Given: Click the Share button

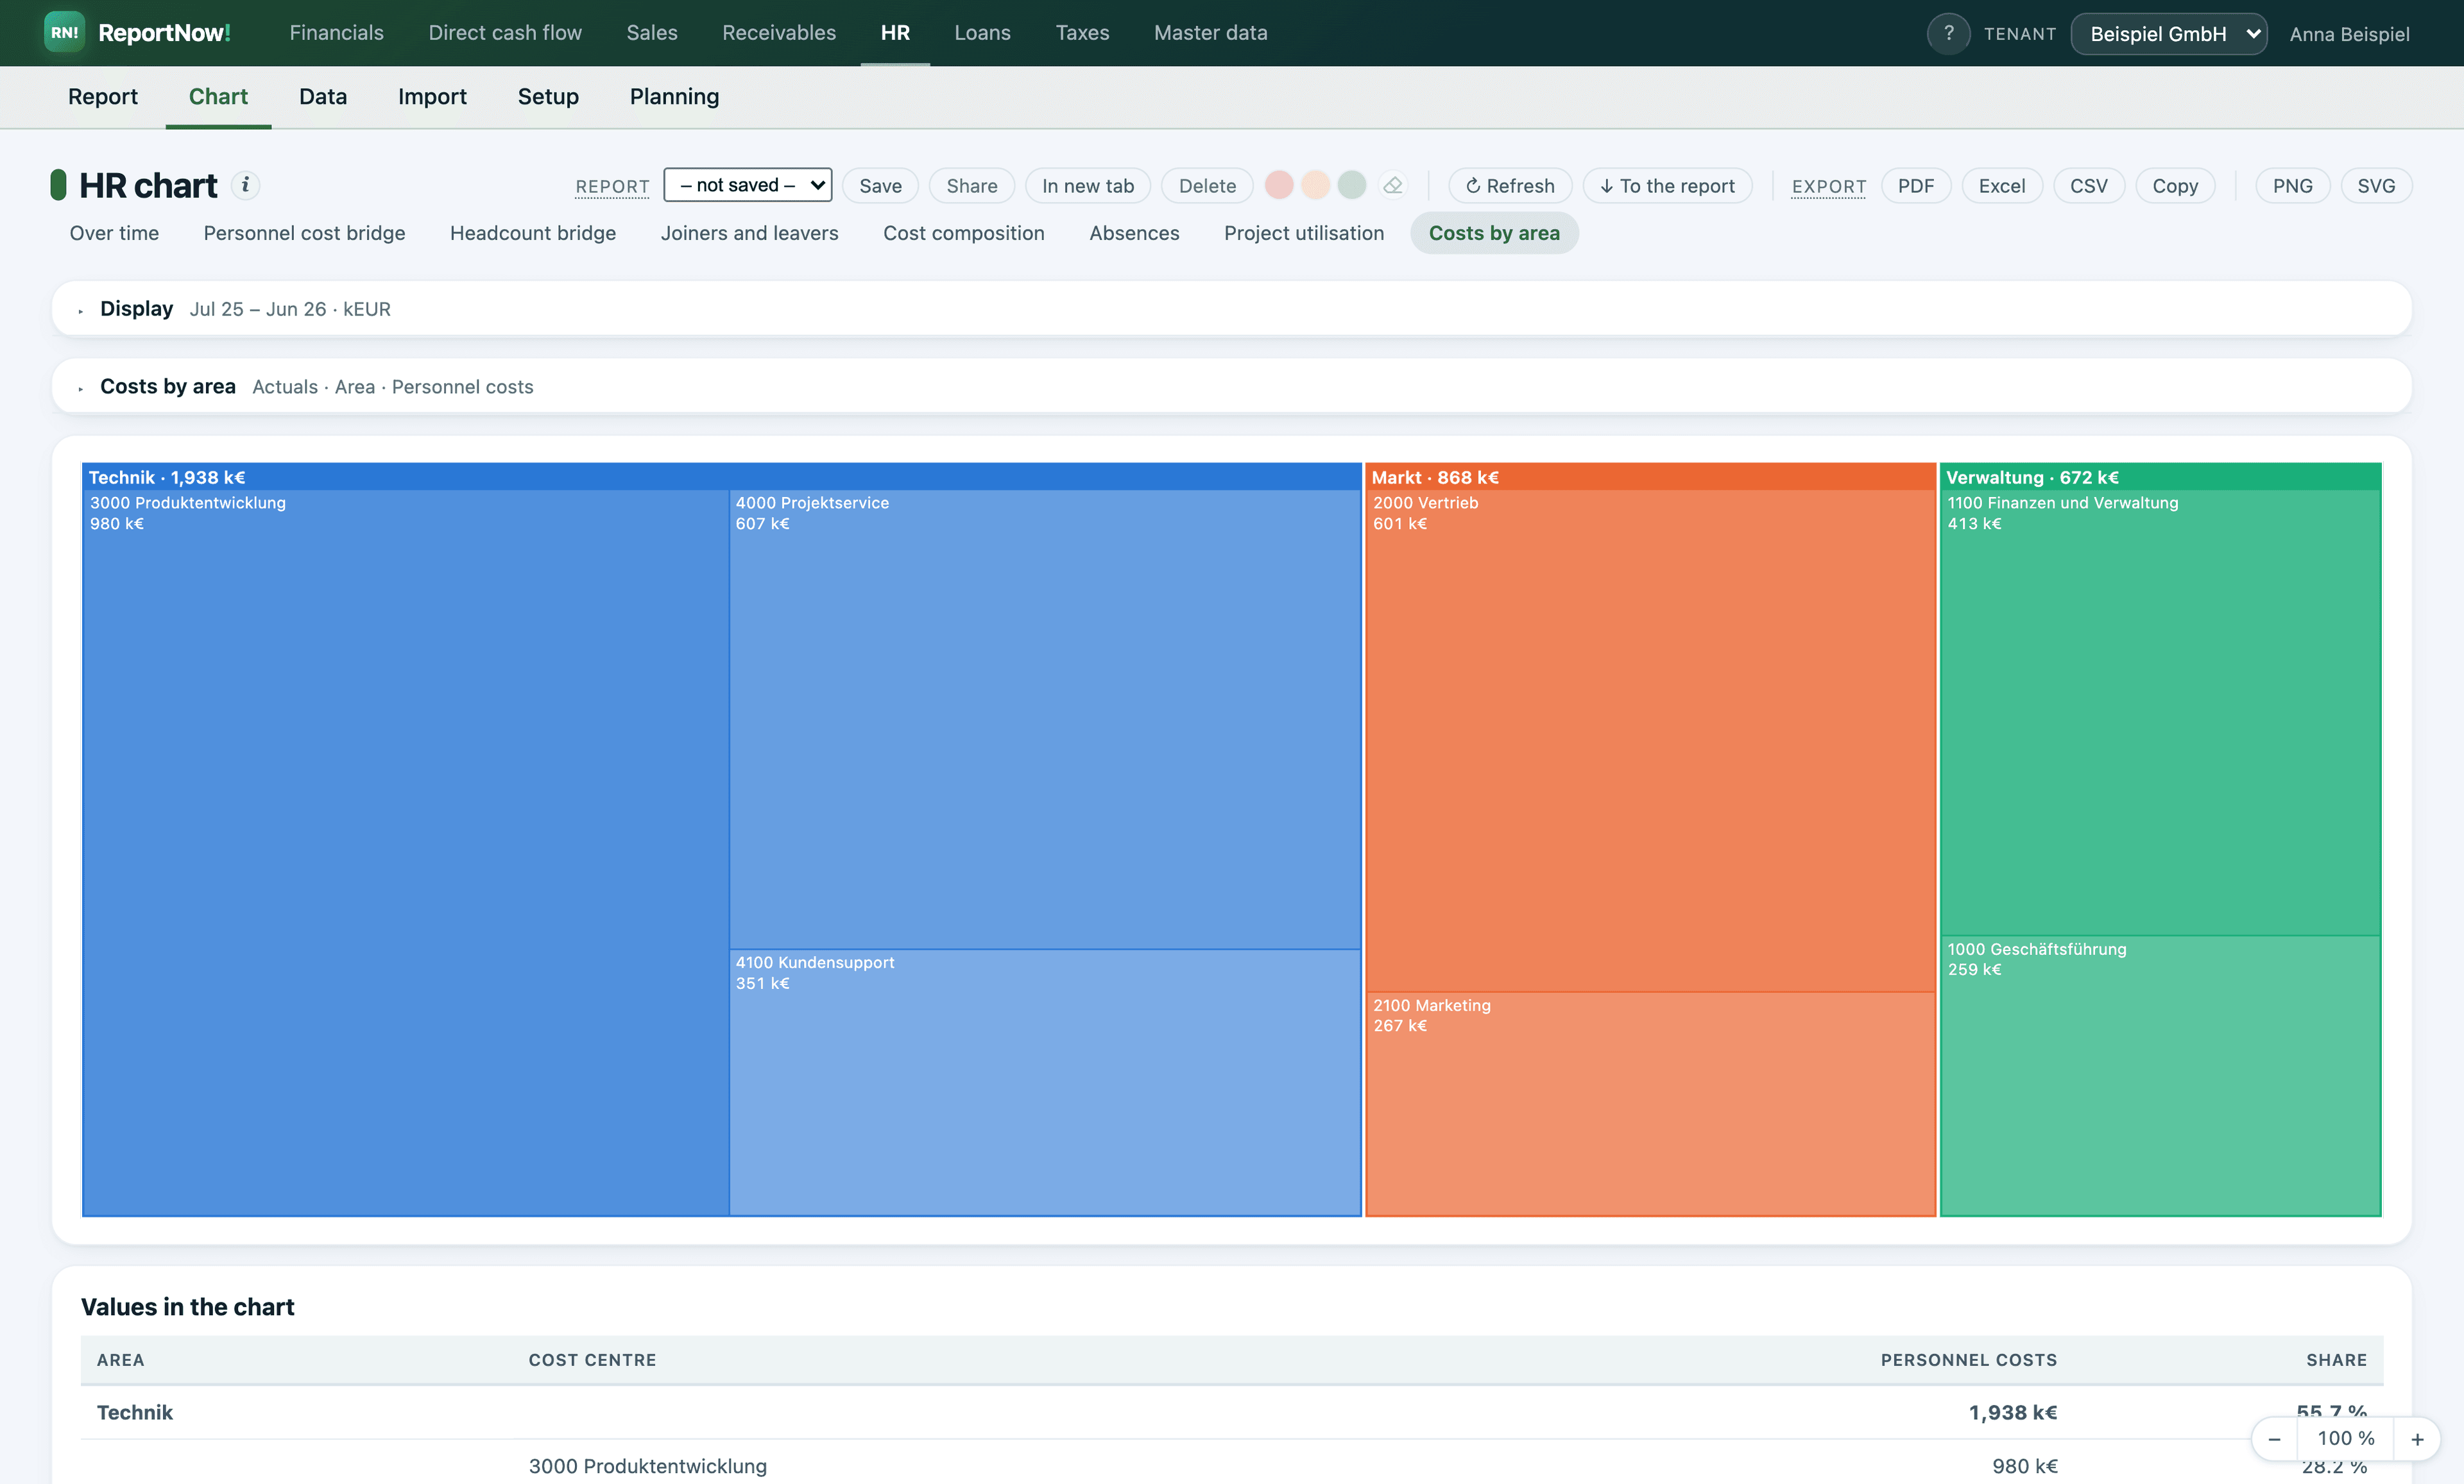Looking at the screenshot, I should pyautogui.click(x=972, y=185).
